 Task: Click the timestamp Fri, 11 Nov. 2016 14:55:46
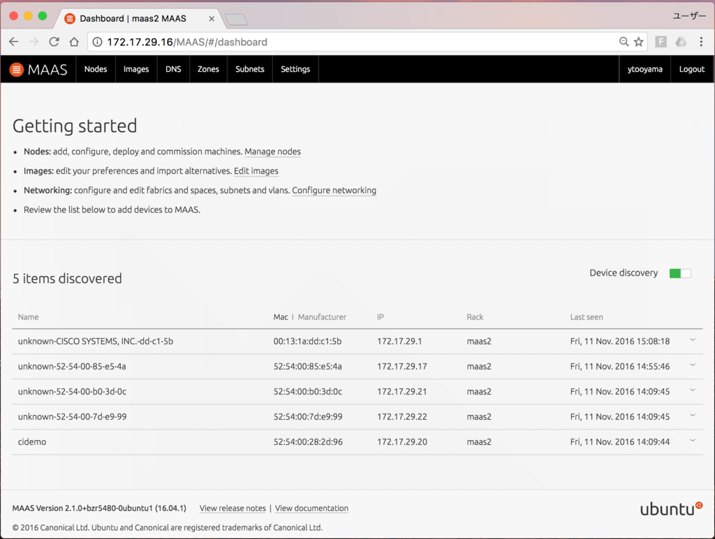pos(620,367)
